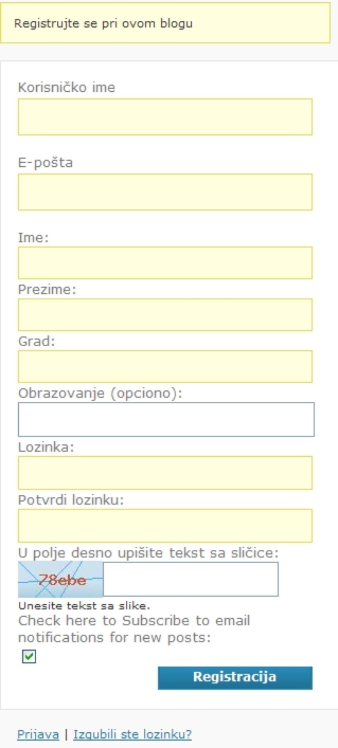Follow the Izgubili ste lozinku? link
The image size is (338, 748).
pos(132,735)
